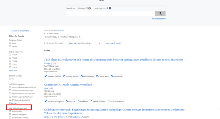Click the info icon next to Concept
This screenshot has width=220, height=119.
[x=90, y=8]
